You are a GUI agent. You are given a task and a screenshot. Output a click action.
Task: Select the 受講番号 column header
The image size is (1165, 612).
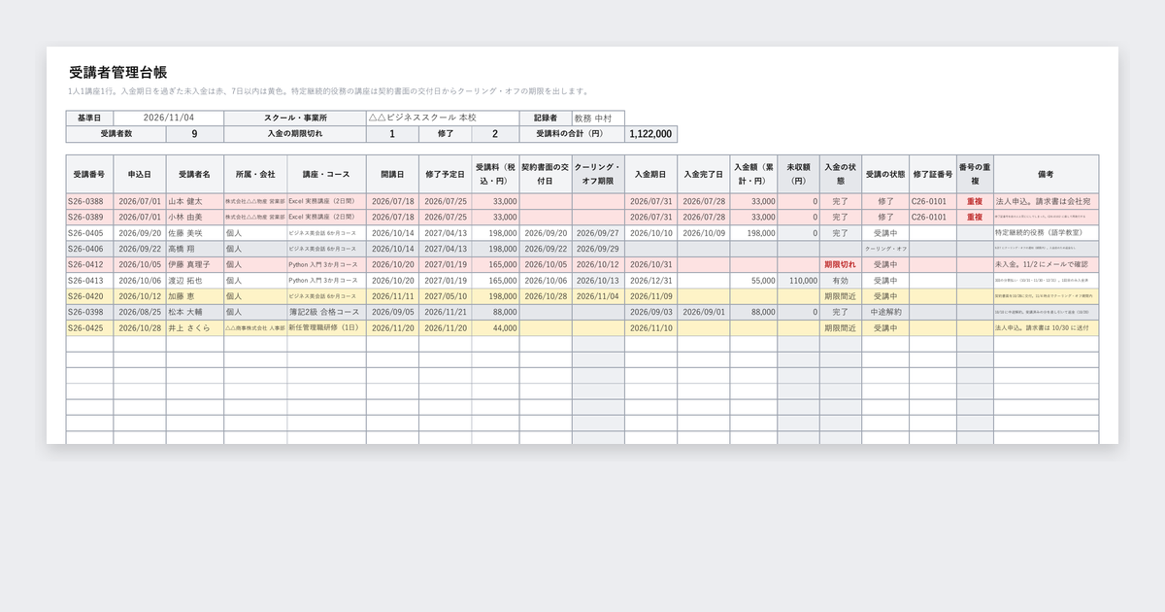pyautogui.click(x=89, y=175)
